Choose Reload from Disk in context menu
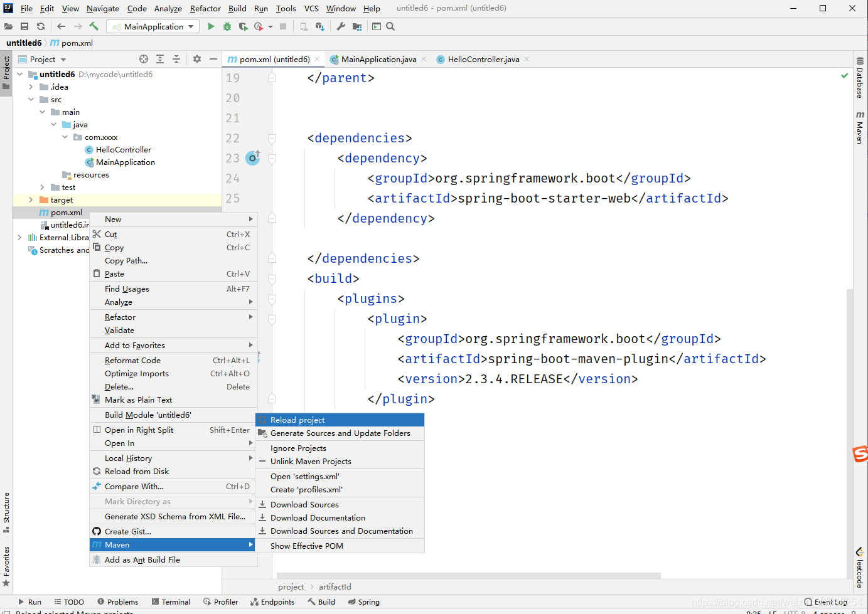Viewport: 868px width, 614px height. 173,471
